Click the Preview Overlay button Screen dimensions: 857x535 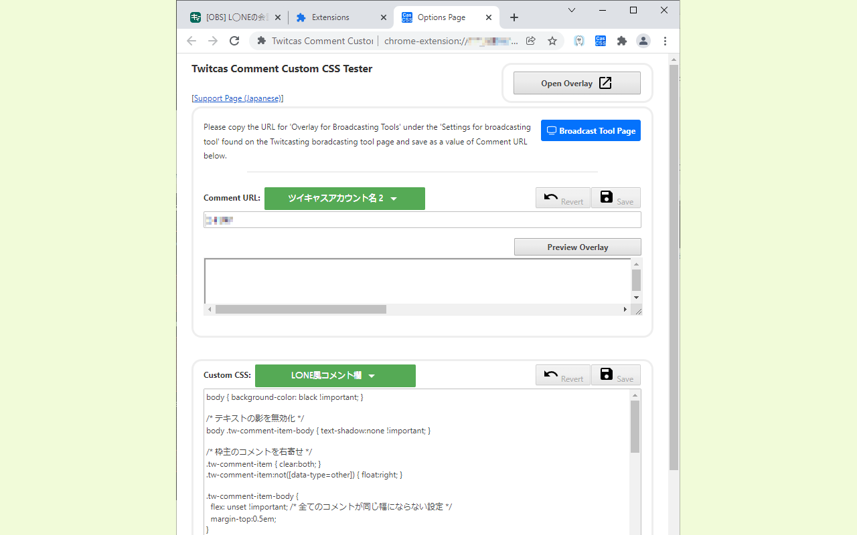coord(578,247)
